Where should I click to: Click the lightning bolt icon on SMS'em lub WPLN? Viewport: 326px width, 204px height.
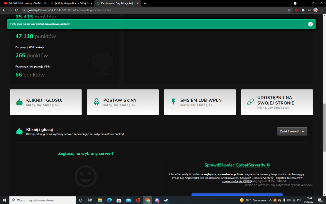click(173, 102)
